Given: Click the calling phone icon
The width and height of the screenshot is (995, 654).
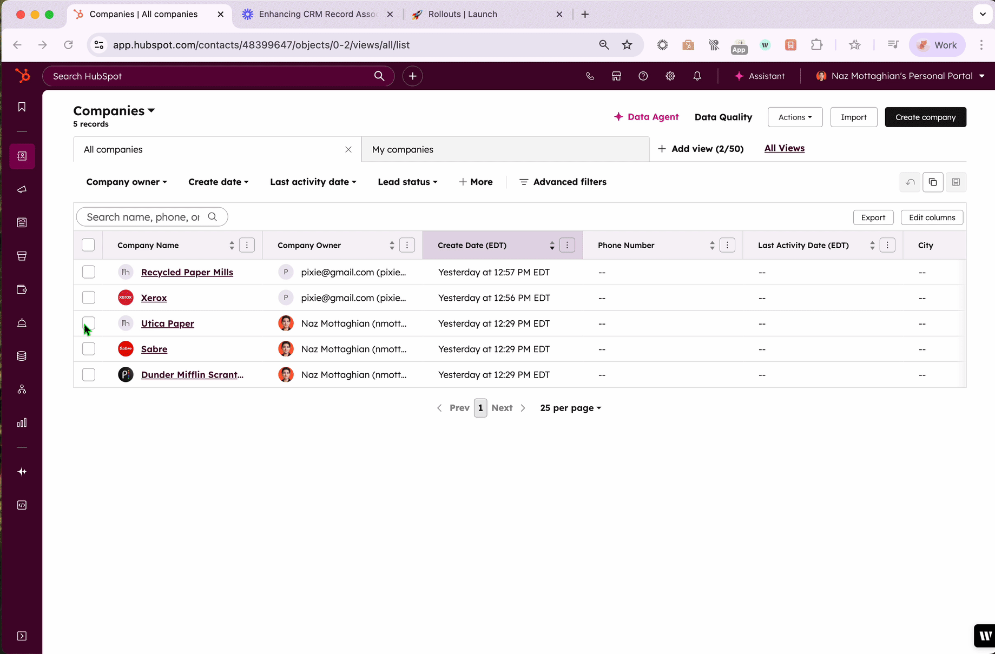Looking at the screenshot, I should [590, 76].
